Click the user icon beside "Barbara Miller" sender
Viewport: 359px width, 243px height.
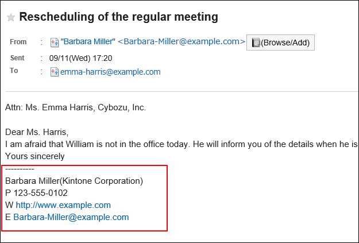(x=55, y=43)
